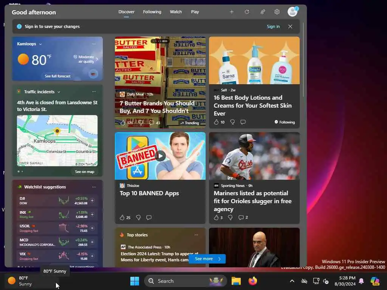Dislike the butter brands article
Image resolution: width=387 pixels, height=290 pixels.
141,123
